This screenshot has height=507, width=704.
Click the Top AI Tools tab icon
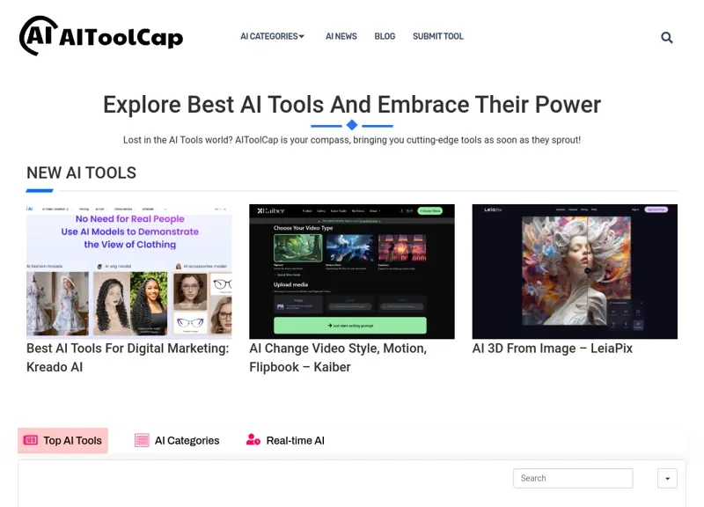[31, 440]
